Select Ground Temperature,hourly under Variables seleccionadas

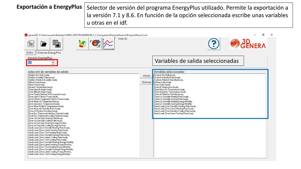point(167,87)
